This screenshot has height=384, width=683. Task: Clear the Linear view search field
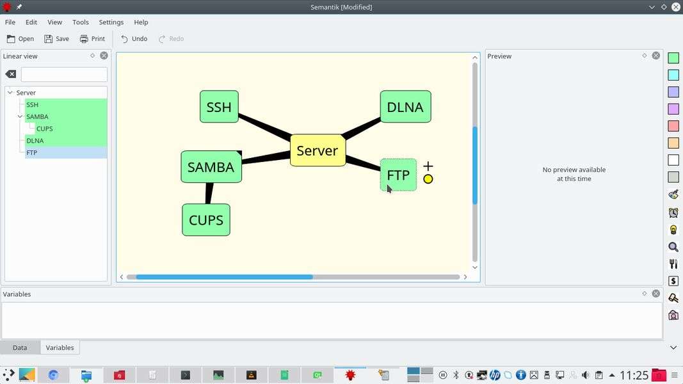11,74
